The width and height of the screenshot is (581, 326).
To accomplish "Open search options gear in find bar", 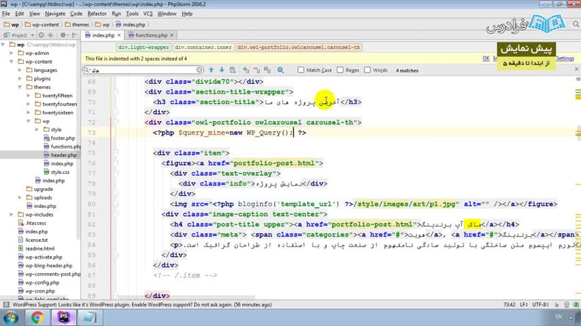I will pyautogui.click(x=280, y=70).
